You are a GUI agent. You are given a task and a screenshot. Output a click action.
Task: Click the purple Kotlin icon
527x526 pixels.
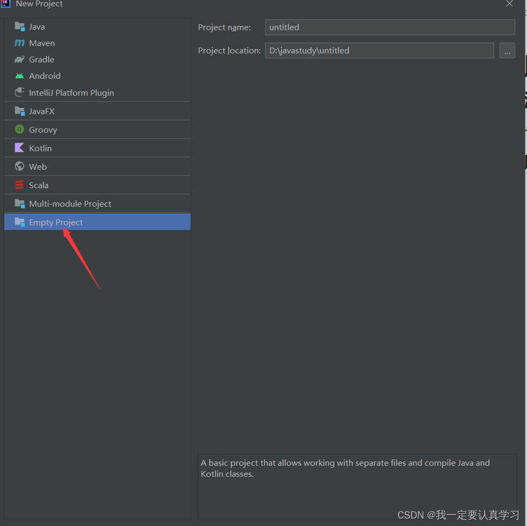pos(20,147)
